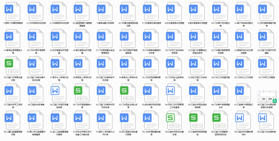Select document 46.门诊客户数据调查分析
279x141 pixels.
tap(220, 93)
